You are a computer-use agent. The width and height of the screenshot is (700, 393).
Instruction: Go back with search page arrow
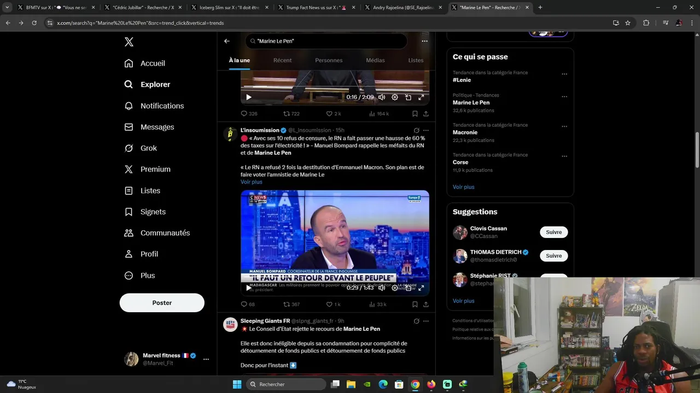tap(227, 41)
